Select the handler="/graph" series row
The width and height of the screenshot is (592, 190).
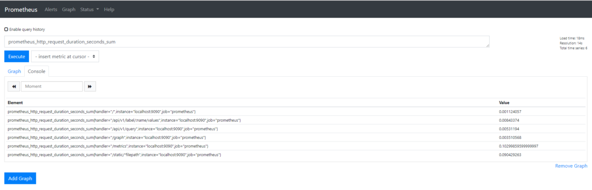[295, 137]
